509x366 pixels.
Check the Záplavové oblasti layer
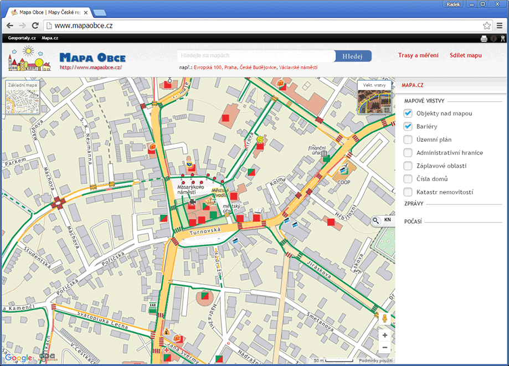point(408,166)
